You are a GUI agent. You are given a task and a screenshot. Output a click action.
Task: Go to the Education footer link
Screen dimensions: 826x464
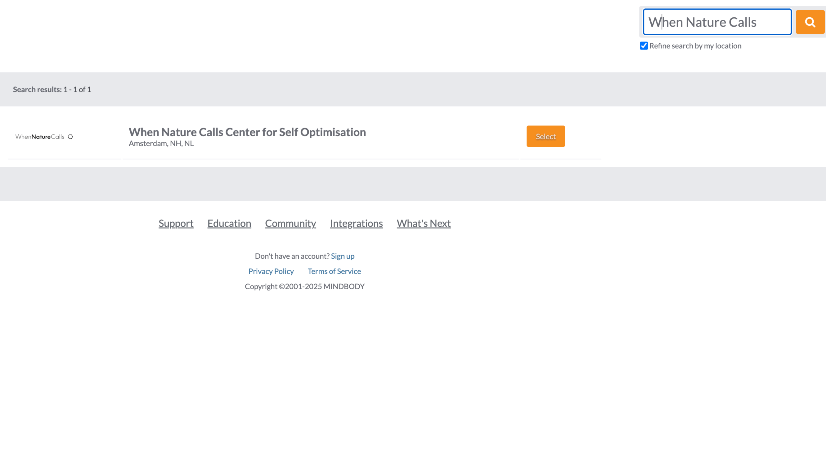229,223
